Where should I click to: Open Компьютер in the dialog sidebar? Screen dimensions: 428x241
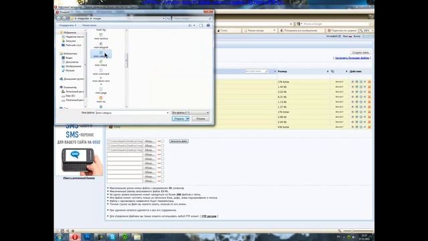pos(68,88)
